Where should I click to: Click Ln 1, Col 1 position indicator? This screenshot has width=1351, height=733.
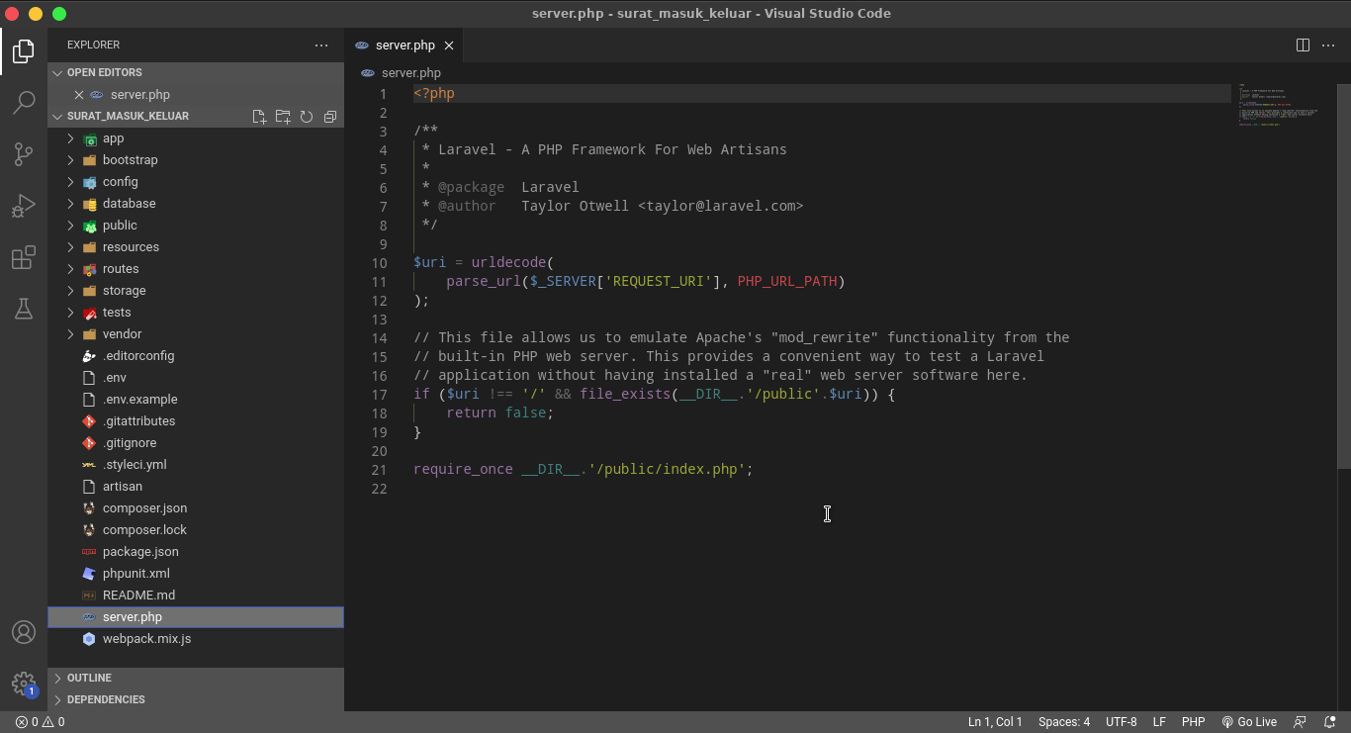tap(995, 722)
